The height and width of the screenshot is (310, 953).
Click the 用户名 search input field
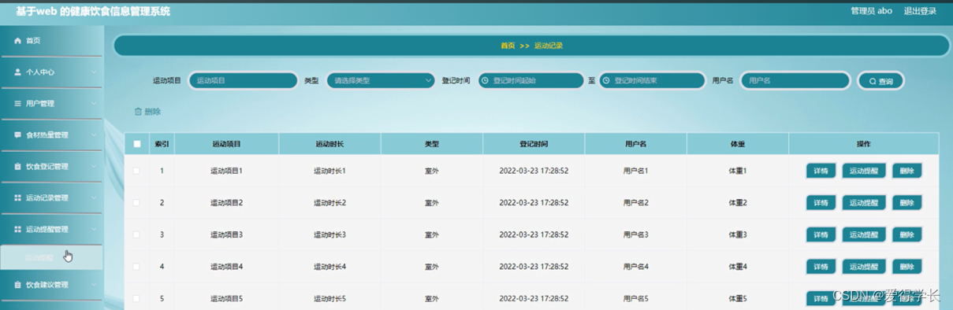(x=795, y=80)
